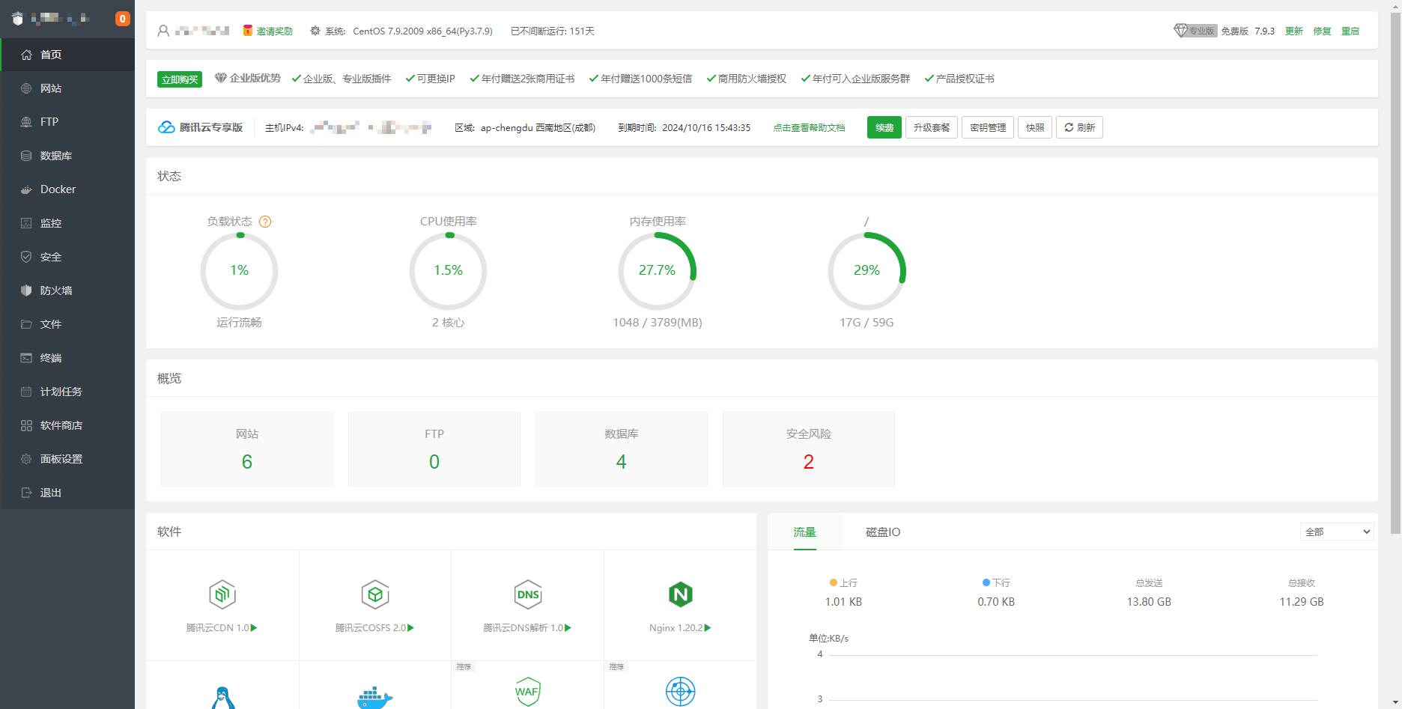
Task: Open the FTP overview card showing 0
Action: click(434, 449)
